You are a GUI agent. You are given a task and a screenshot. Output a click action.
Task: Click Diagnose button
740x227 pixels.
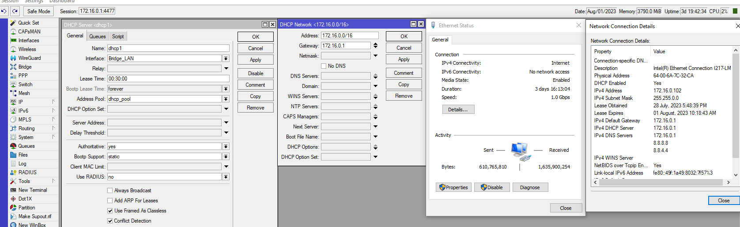[530, 187]
